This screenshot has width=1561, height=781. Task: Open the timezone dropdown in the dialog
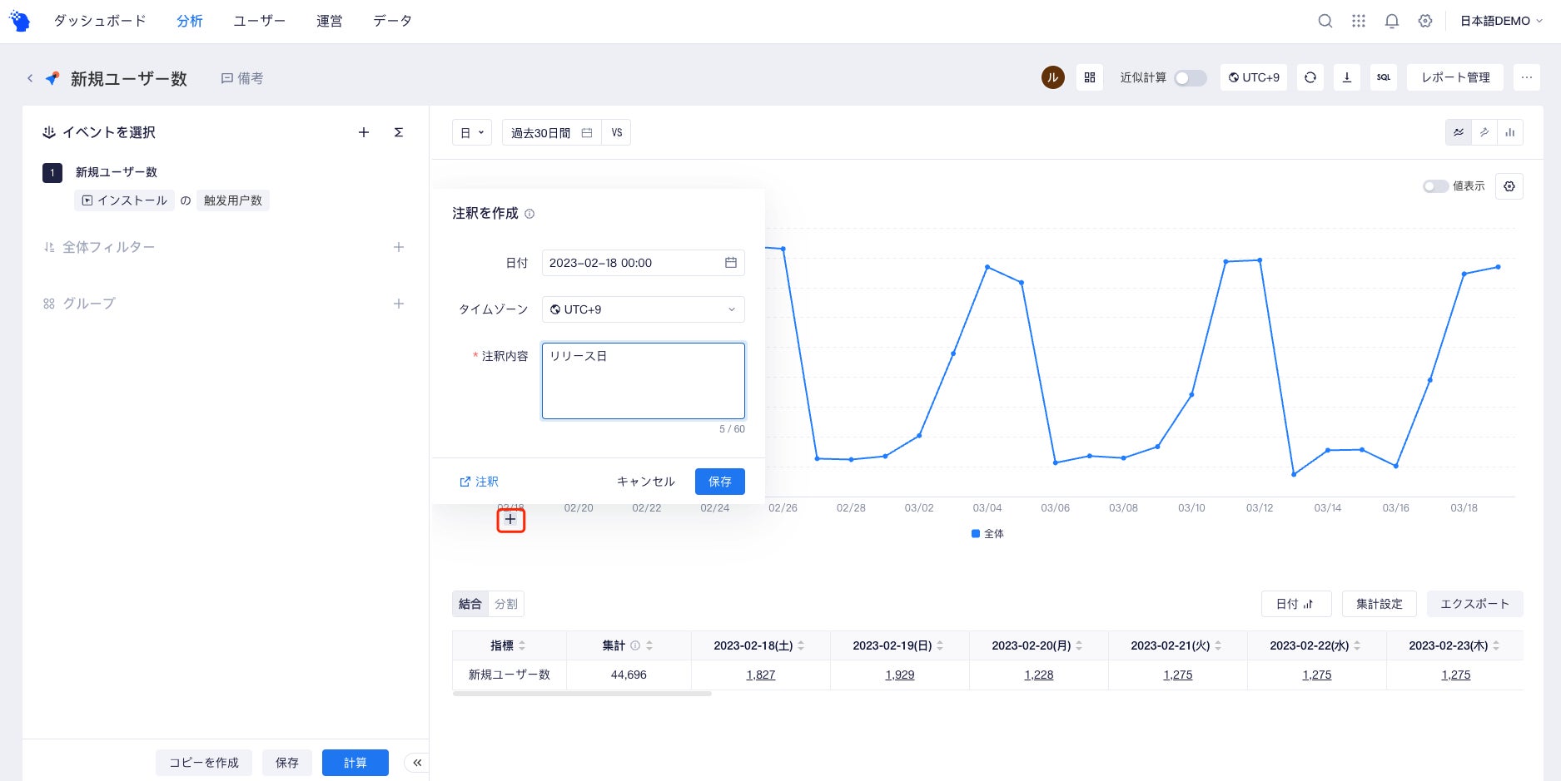click(x=643, y=309)
